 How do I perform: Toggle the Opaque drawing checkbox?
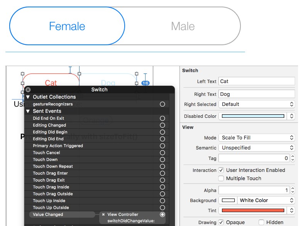pyautogui.click(x=221, y=222)
